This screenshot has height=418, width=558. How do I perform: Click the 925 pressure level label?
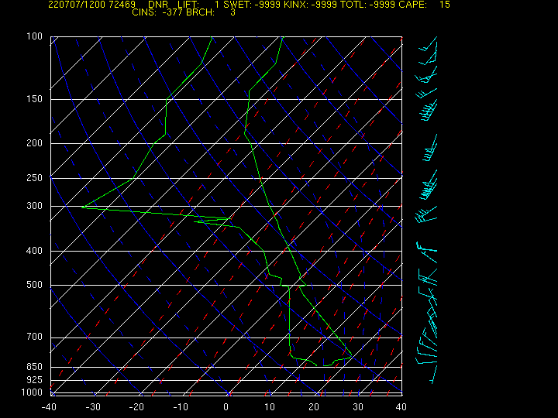coord(35,380)
